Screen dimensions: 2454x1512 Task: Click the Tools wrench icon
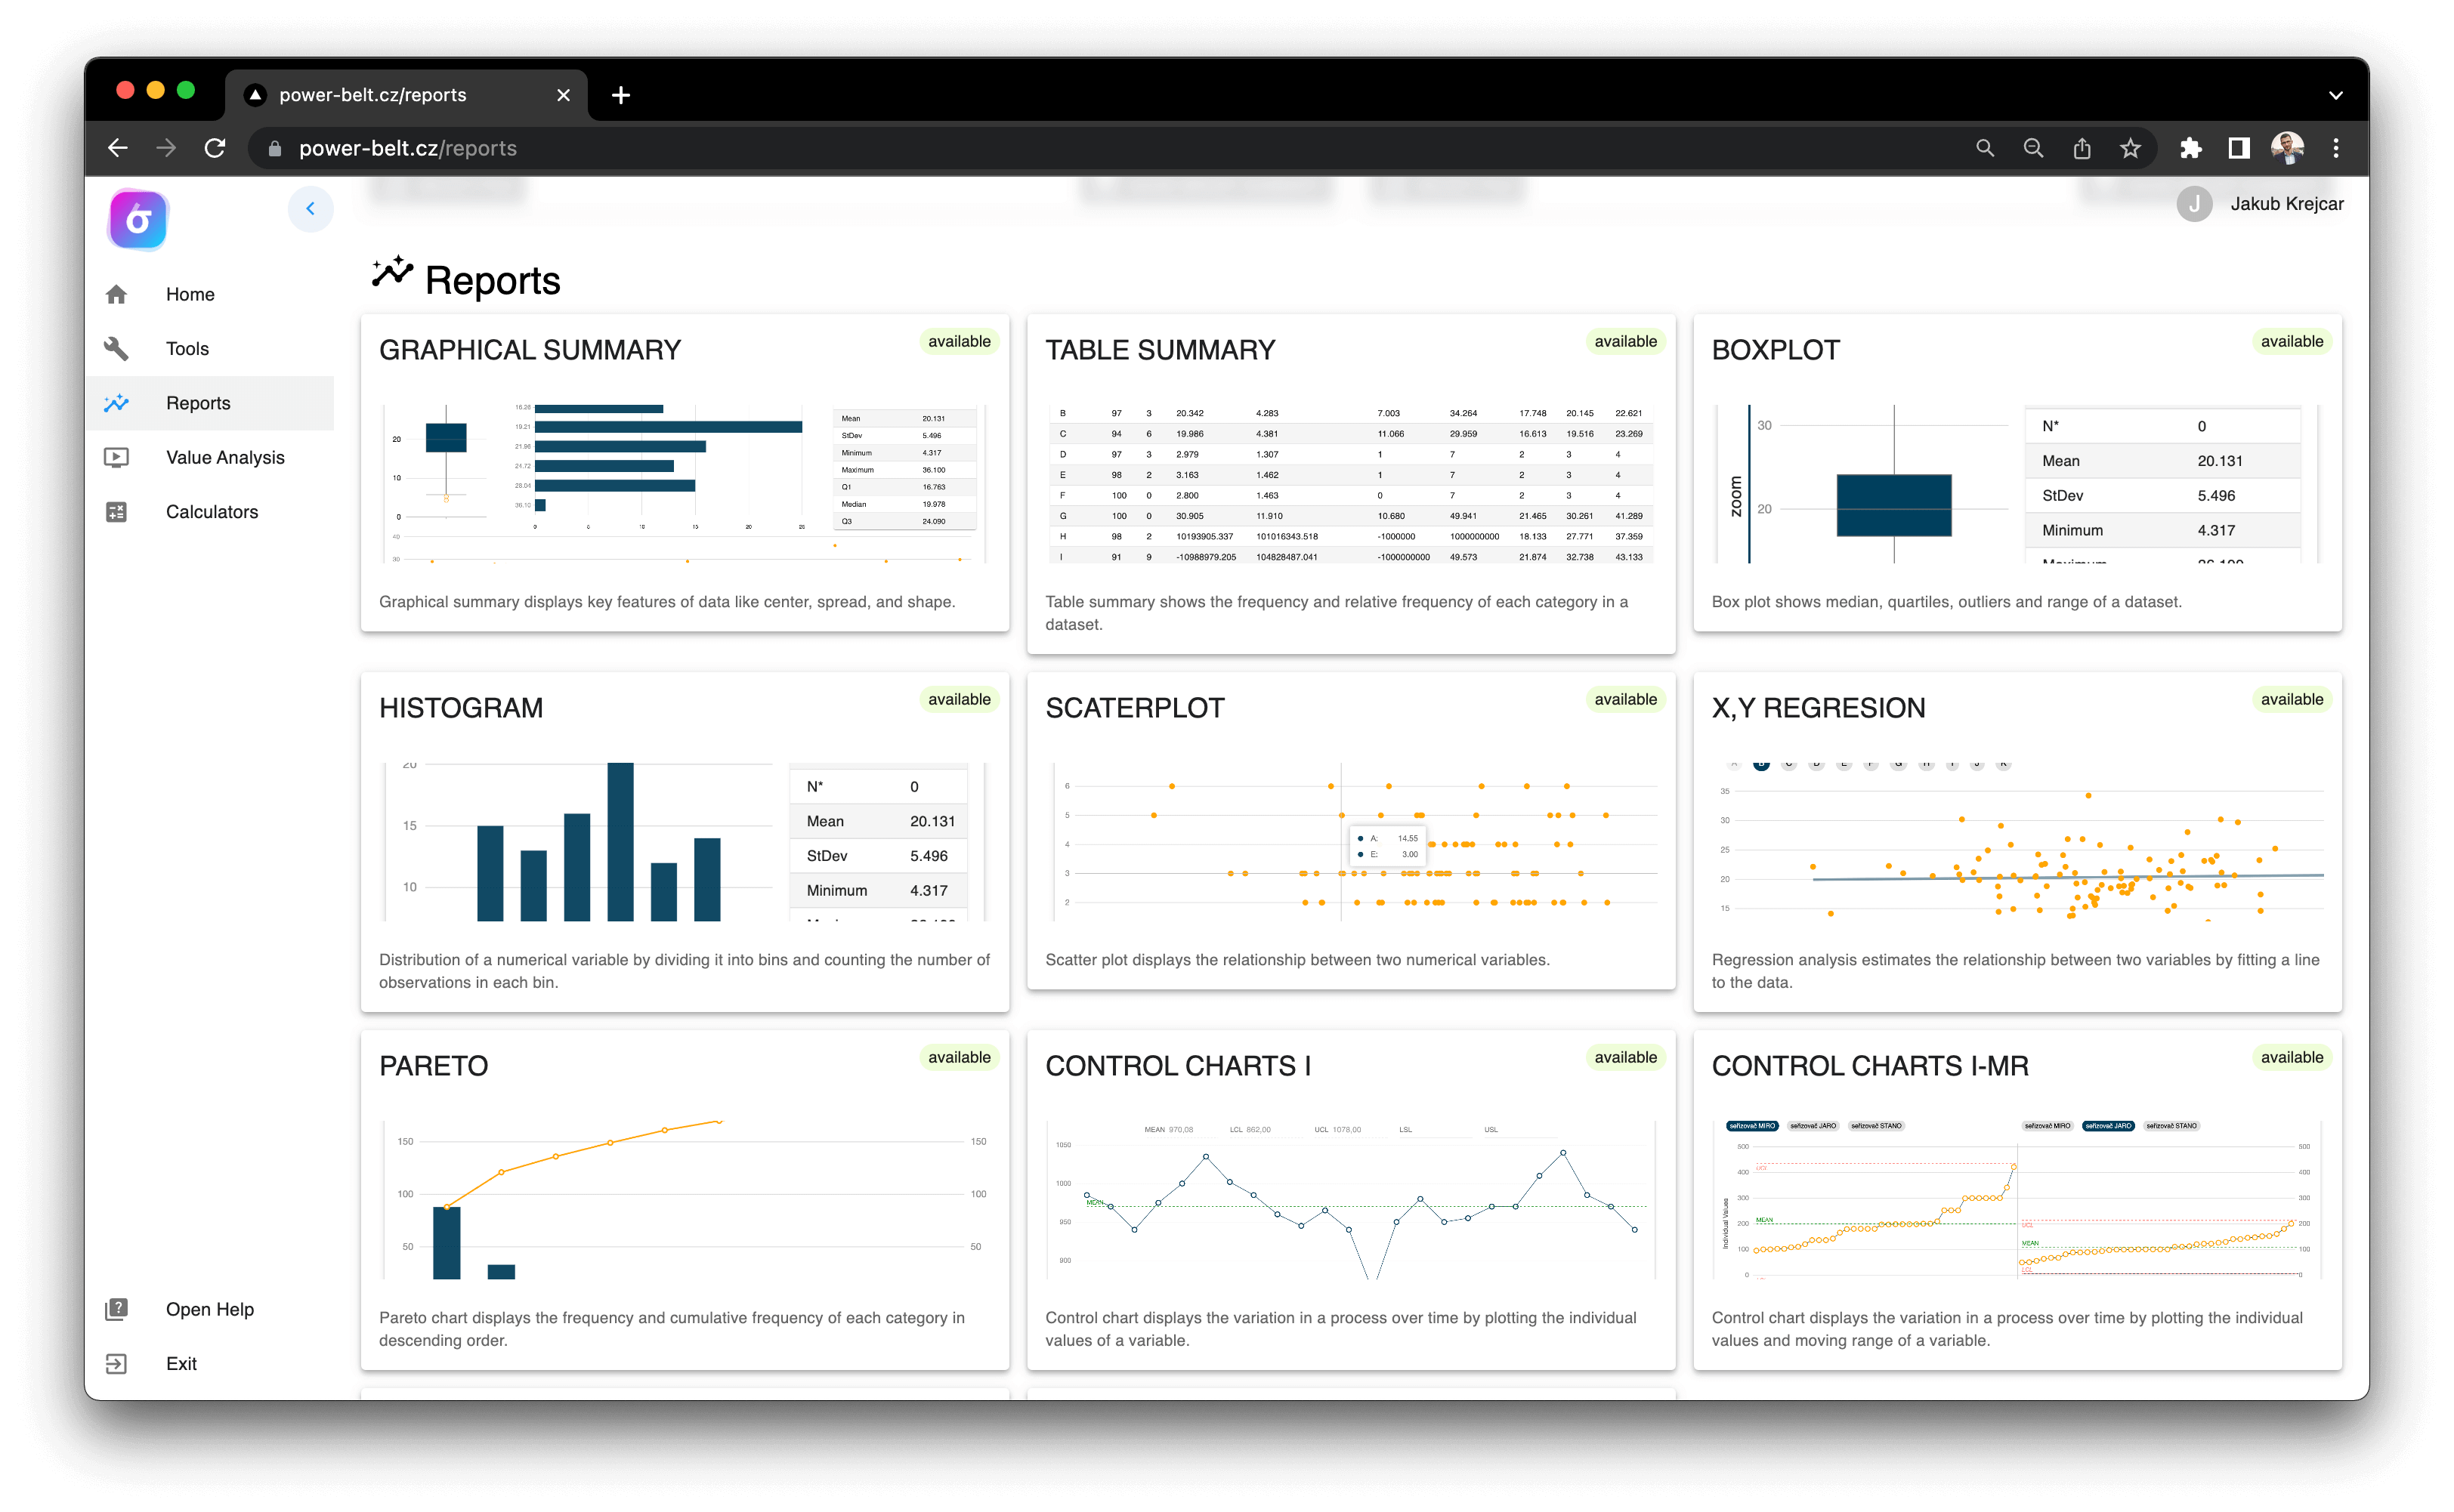(116, 348)
